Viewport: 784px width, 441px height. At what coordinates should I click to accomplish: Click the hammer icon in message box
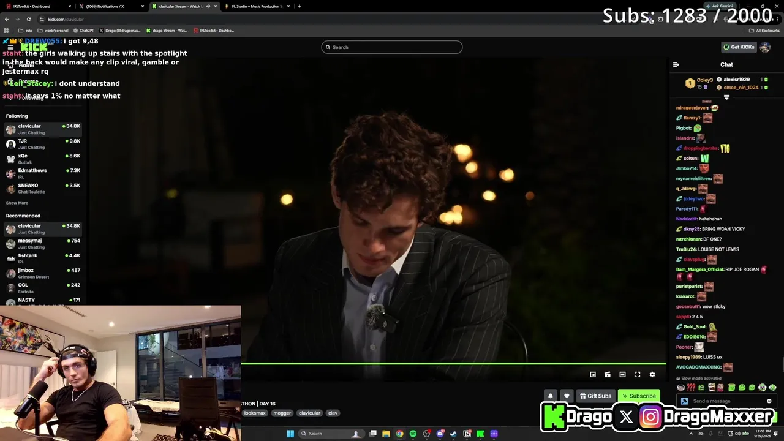(x=684, y=401)
